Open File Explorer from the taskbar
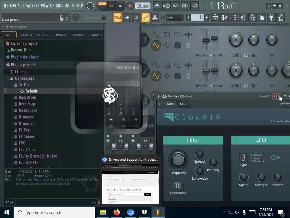The width and height of the screenshot is (290, 218). [103, 212]
